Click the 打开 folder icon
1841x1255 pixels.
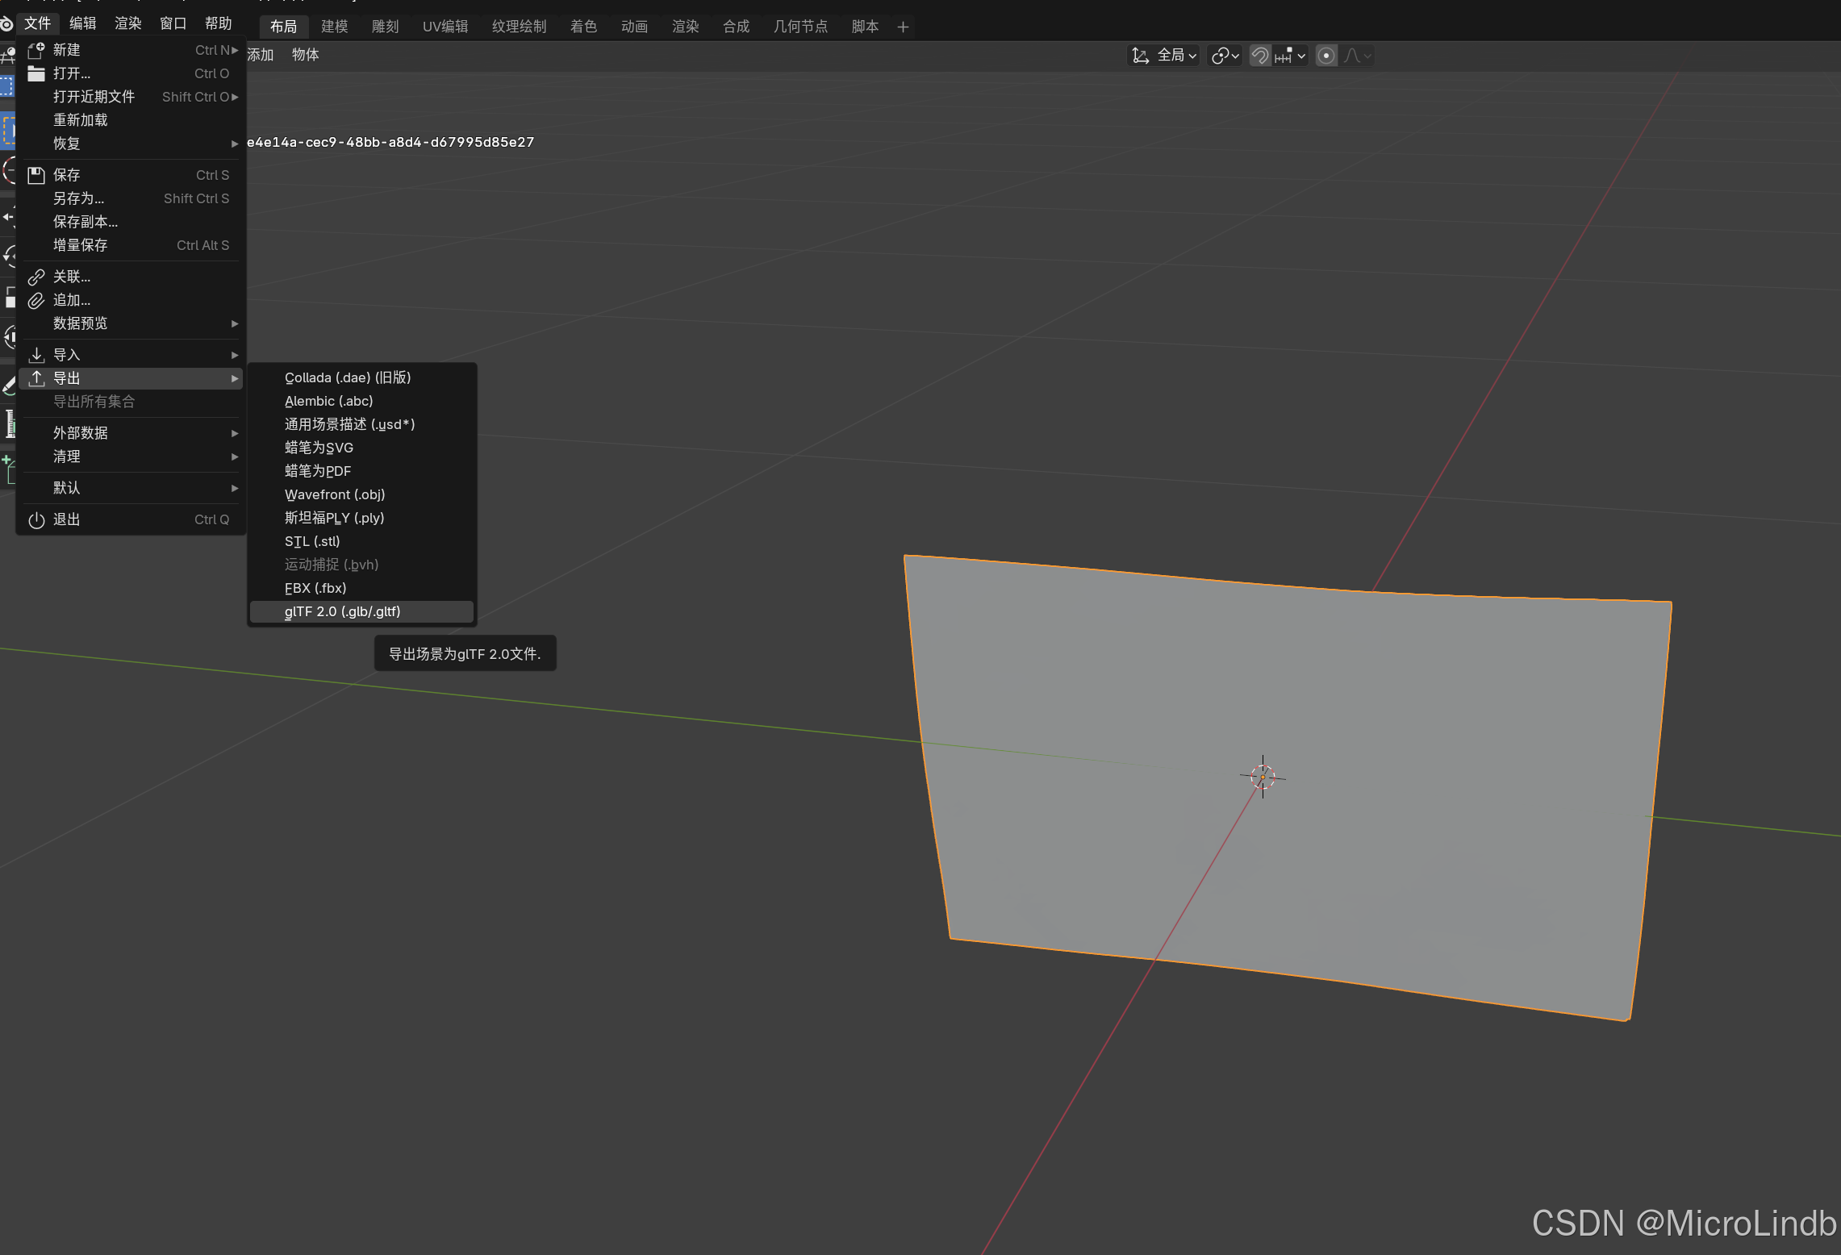click(x=36, y=73)
